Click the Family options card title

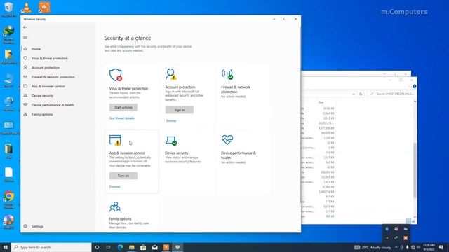tap(120, 219)
